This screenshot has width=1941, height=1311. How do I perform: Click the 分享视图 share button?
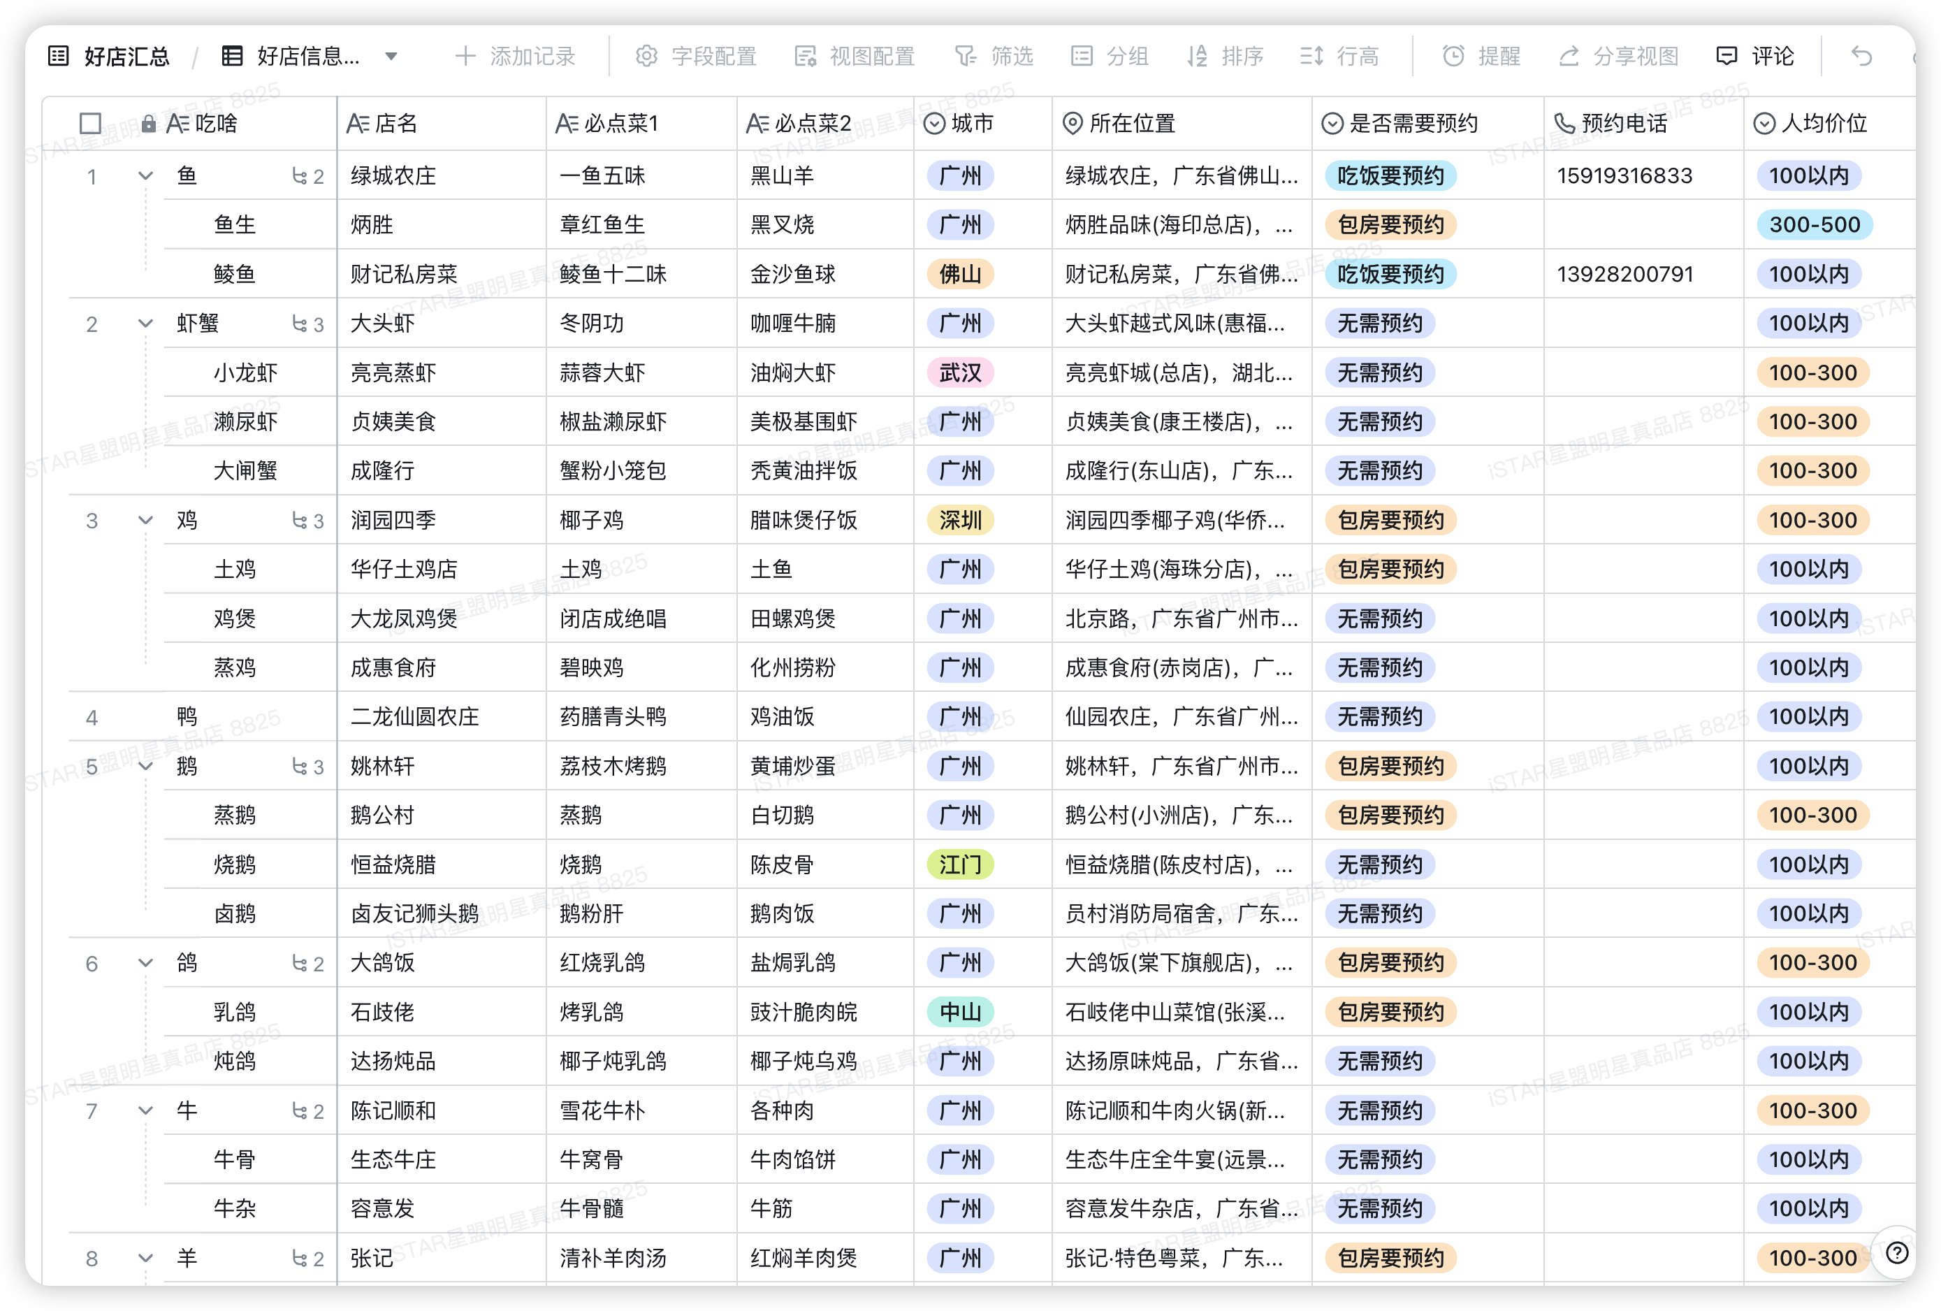pos(1619,56)
